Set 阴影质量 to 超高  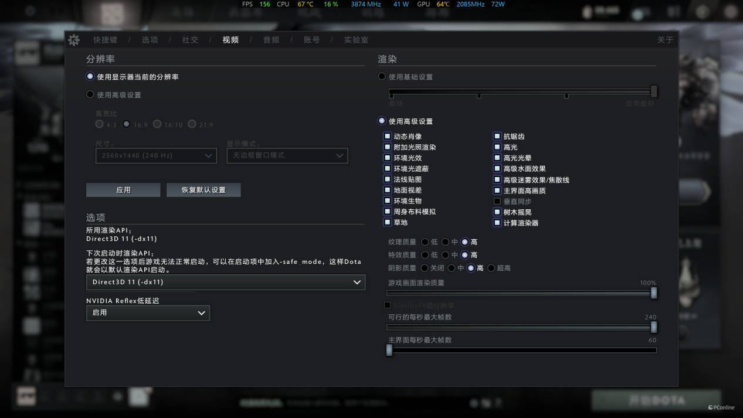tap(491, 268)
